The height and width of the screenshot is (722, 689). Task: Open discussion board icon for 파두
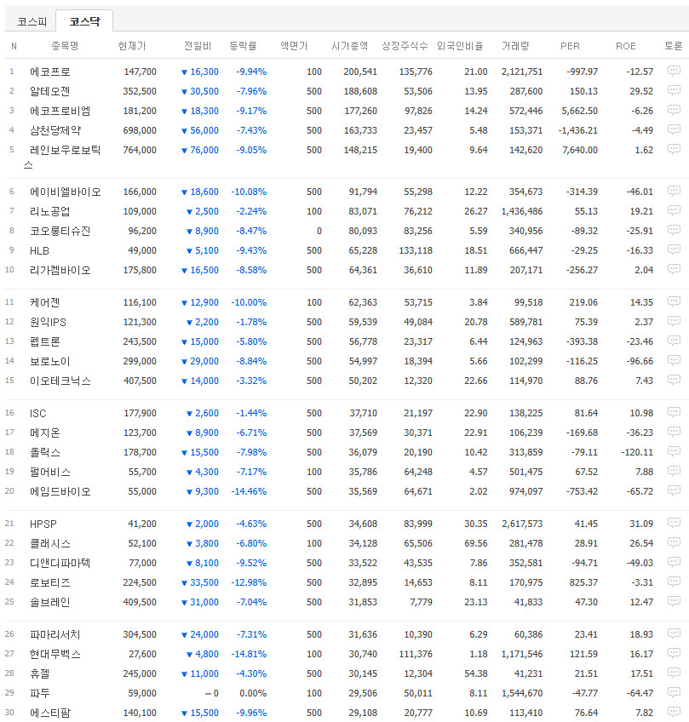click(x=674, y=692)
